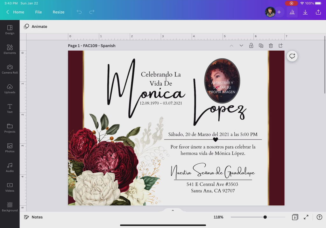Select the black heart divider element
This screenshot has width=326, height=228.
point(216,139)
